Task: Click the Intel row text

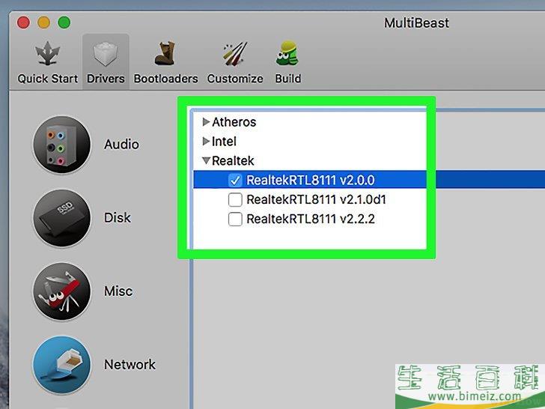Action: point(224,142)
